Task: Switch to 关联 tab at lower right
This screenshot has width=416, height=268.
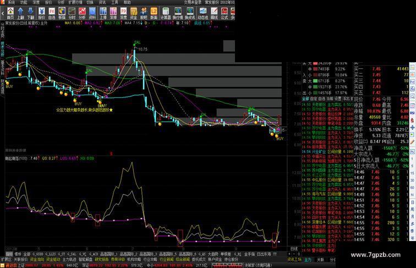Action: click(320, 260)
